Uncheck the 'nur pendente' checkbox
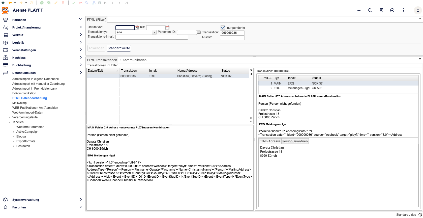Viewport: 423px width, 218px height. point(223,28)
